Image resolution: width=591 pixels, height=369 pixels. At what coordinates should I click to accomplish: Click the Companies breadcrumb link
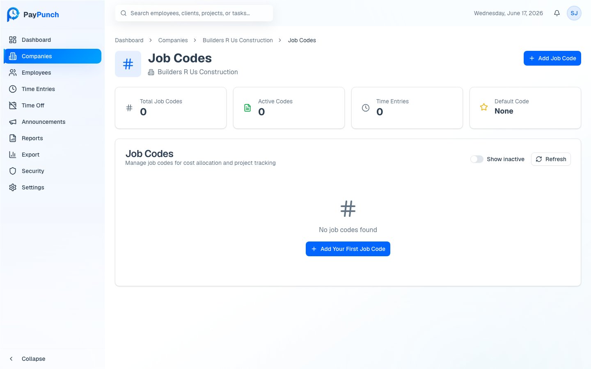[x=173, y=40]
